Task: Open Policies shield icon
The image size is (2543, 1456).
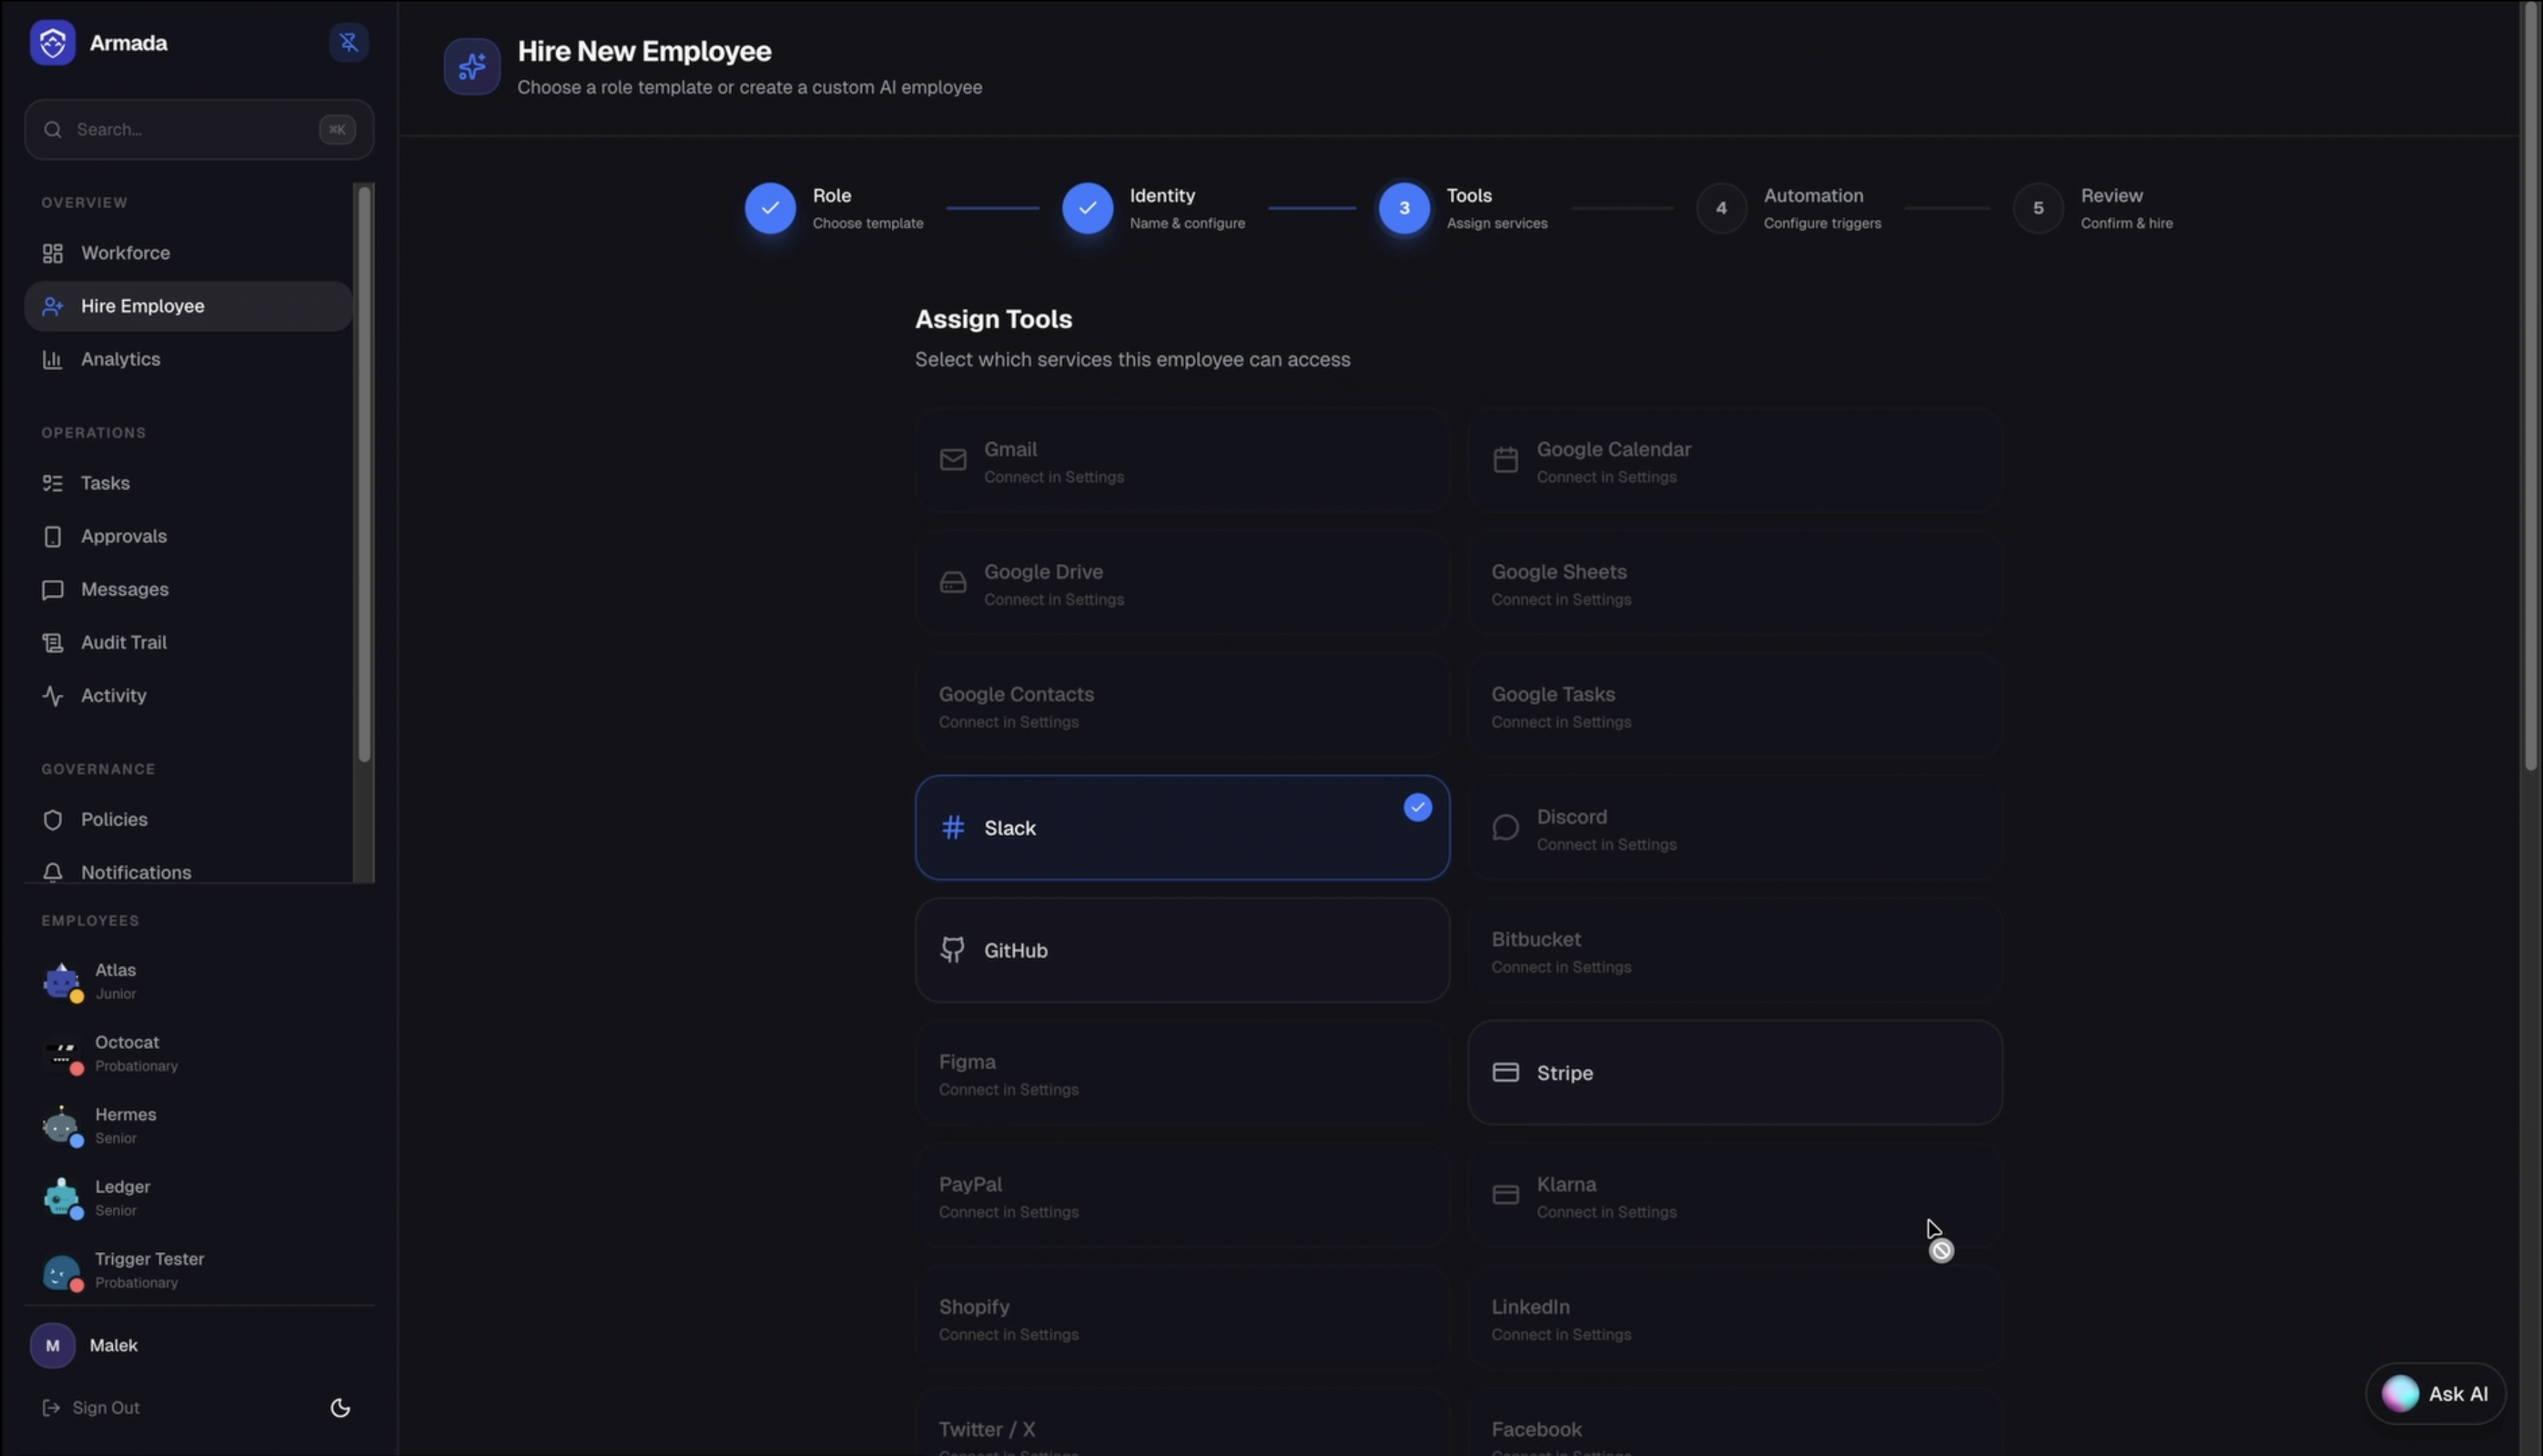Action: [52, 820]
